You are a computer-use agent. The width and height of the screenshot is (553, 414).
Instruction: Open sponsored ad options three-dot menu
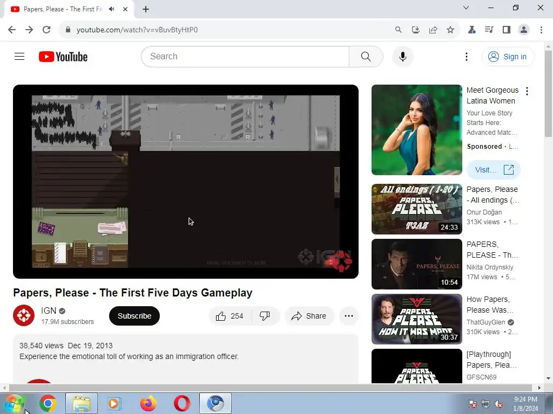coord(527,91)
